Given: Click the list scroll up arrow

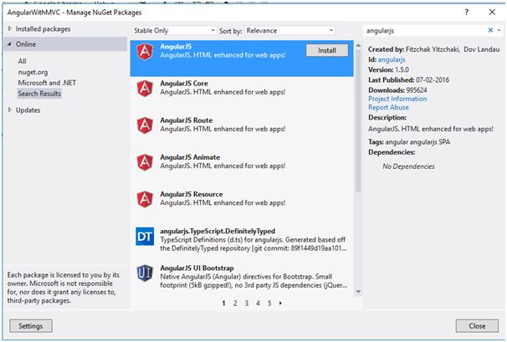Looking at the screenshot, I should pyautogui.click(x=358, y=46).
